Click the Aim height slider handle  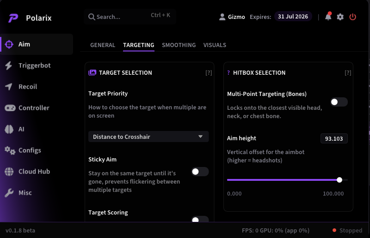(x=339, y=180)
